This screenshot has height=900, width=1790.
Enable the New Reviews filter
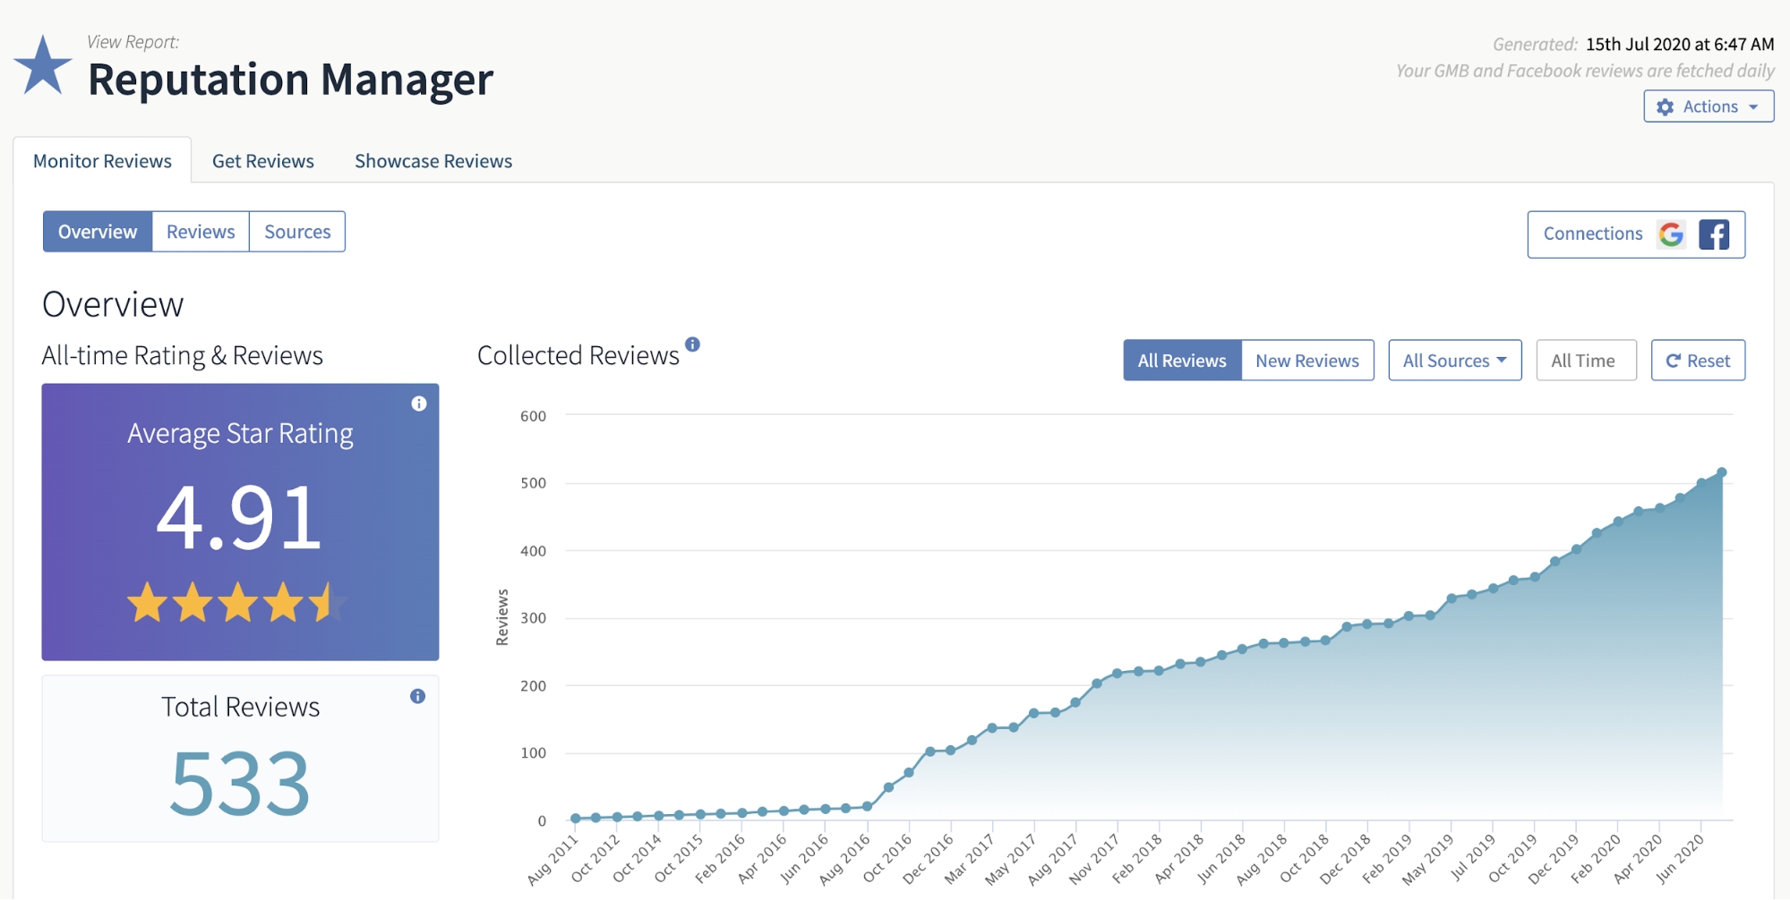[x=1306, y=360]
